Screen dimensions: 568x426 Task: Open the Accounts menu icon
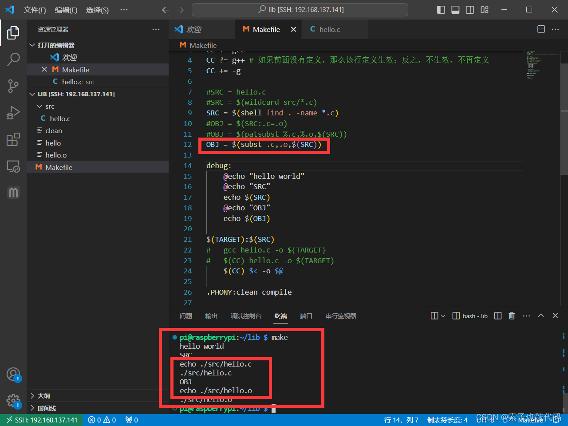tap(13, 375)
